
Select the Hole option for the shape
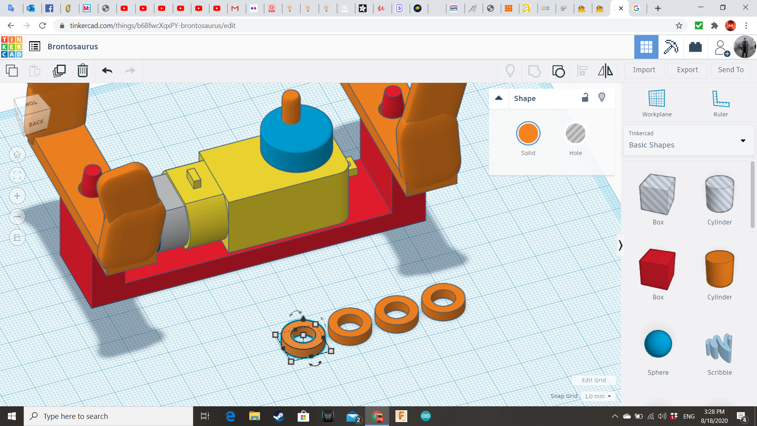pos(575,133)
